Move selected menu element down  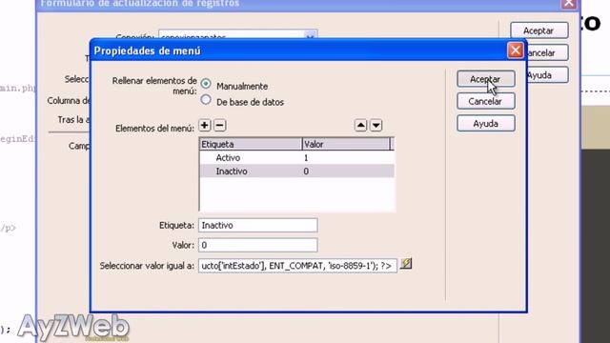(376, 125)
